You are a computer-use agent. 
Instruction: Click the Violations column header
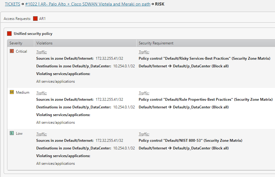(44, 43)
